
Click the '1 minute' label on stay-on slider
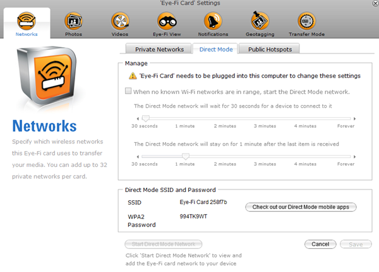click(x=185, y=164)
